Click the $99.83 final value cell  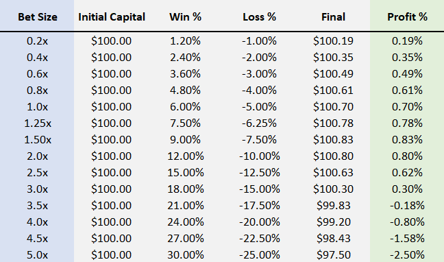[333, 206]
